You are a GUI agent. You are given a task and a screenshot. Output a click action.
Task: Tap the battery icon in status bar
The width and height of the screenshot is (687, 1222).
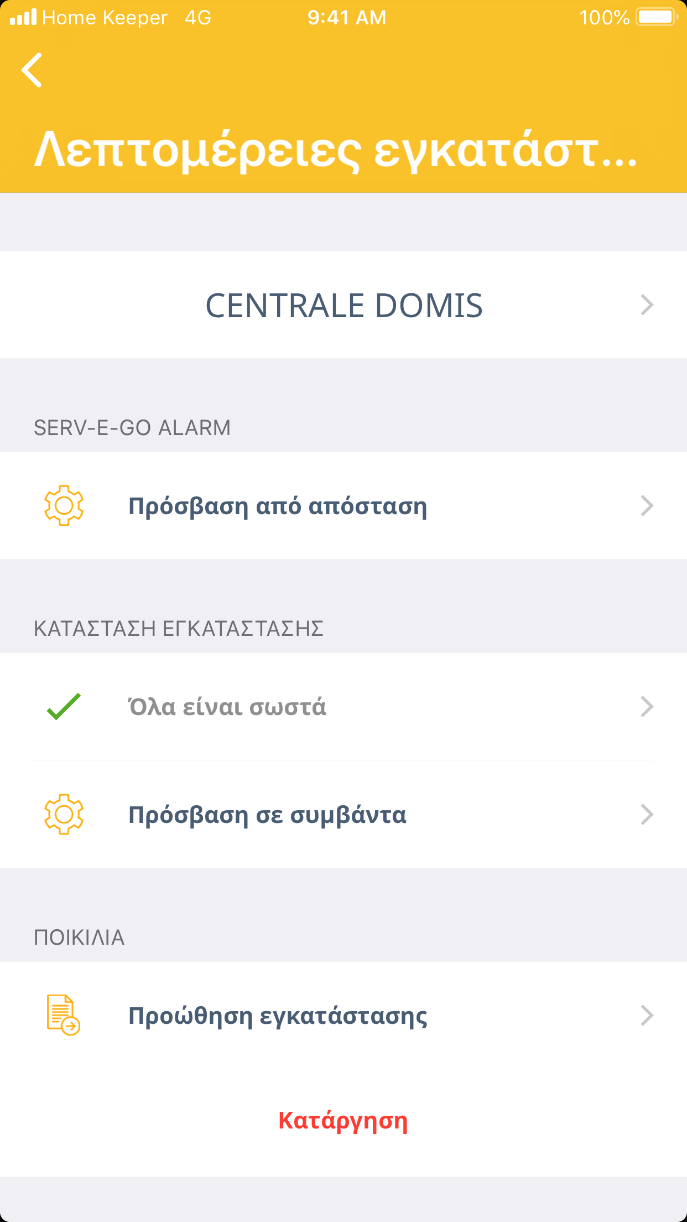coord(657,17)
